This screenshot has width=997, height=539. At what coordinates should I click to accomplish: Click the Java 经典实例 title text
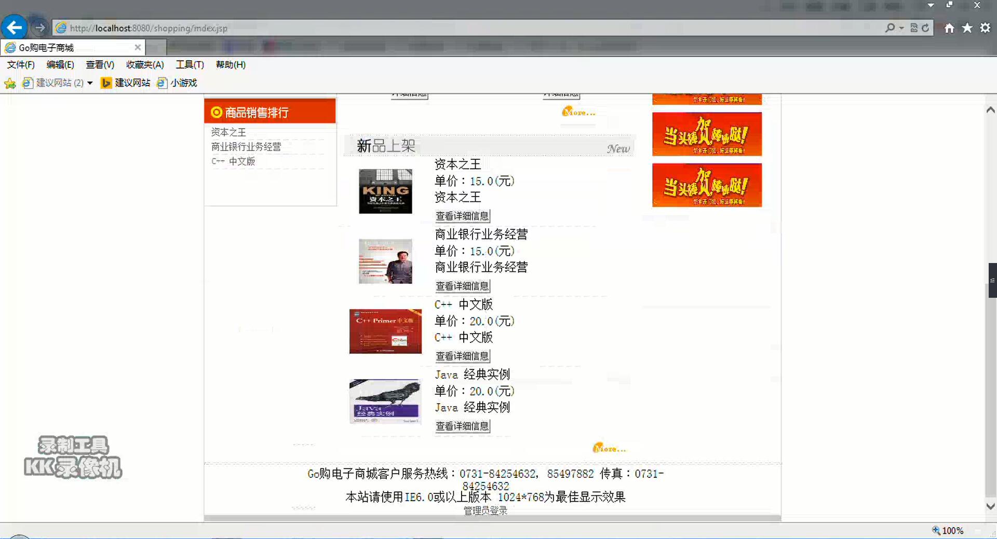pos(472,375)
